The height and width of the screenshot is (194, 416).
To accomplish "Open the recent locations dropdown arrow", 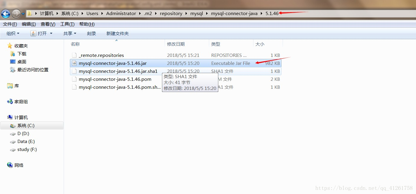I will tap(23, 14).
